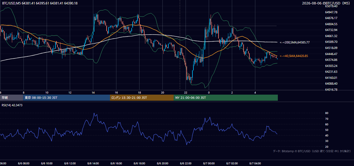
Task: Click price label 64518.09 on price axis
Action: [331, 48]
